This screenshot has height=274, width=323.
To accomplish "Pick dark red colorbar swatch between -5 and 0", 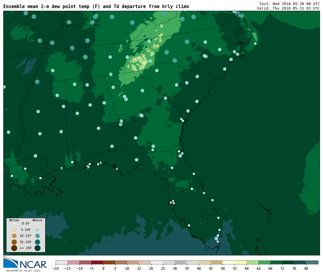I will (x=97, y=262).
